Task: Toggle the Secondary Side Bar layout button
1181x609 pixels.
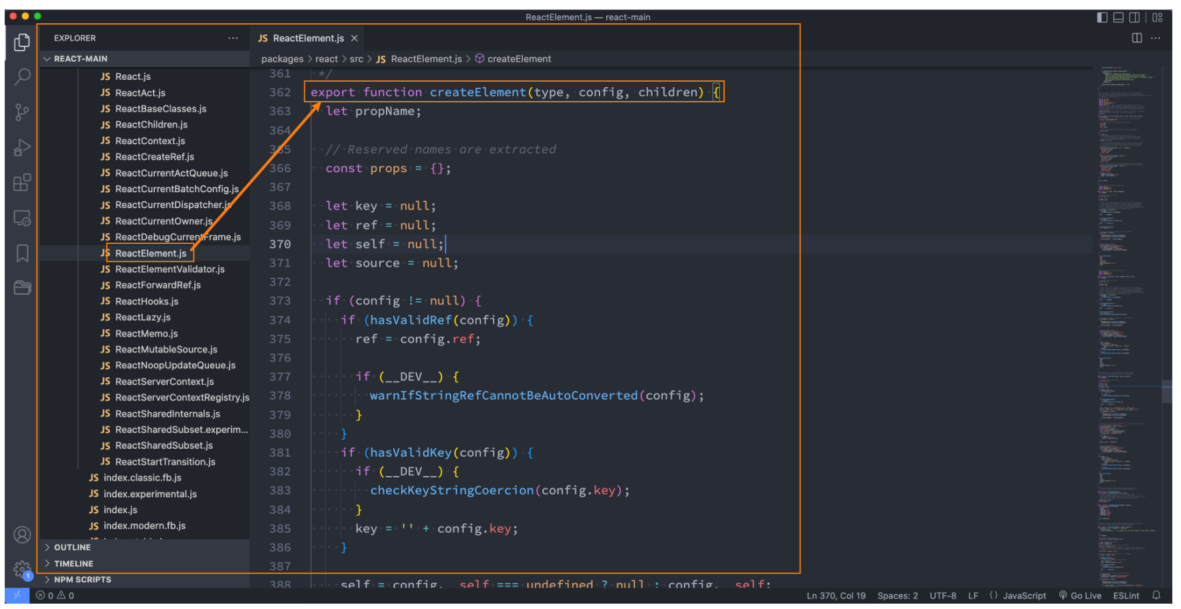Action: (x=1134, y=17)
